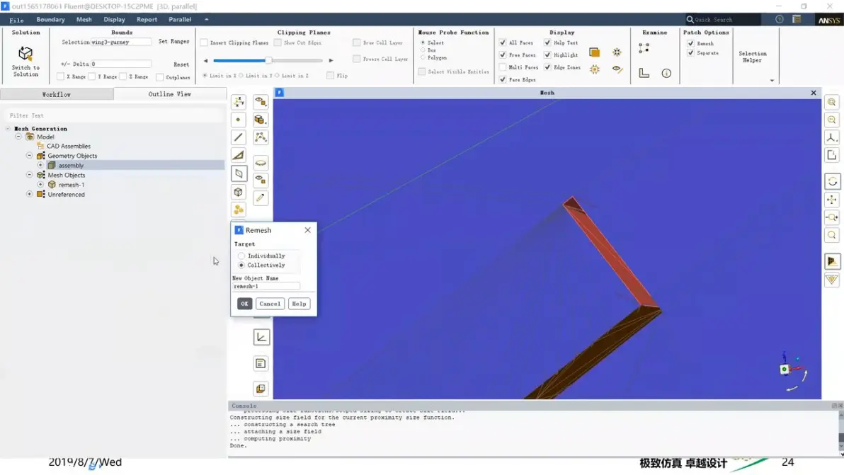Click the Switch to Solution icon
Image resolution: width=844 pixels, height=475 pixels.
(x=25, y=54)
